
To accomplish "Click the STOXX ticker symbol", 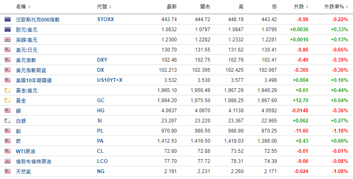I will point(106,19).
